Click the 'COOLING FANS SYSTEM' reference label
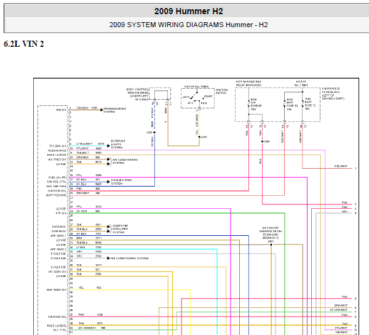Viewport: 369px width, 335px height. pyautogui.click(x=121, y=182)
